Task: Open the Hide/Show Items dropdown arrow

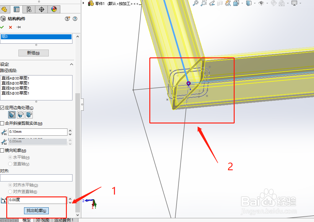Action: (x=267, y=3)
